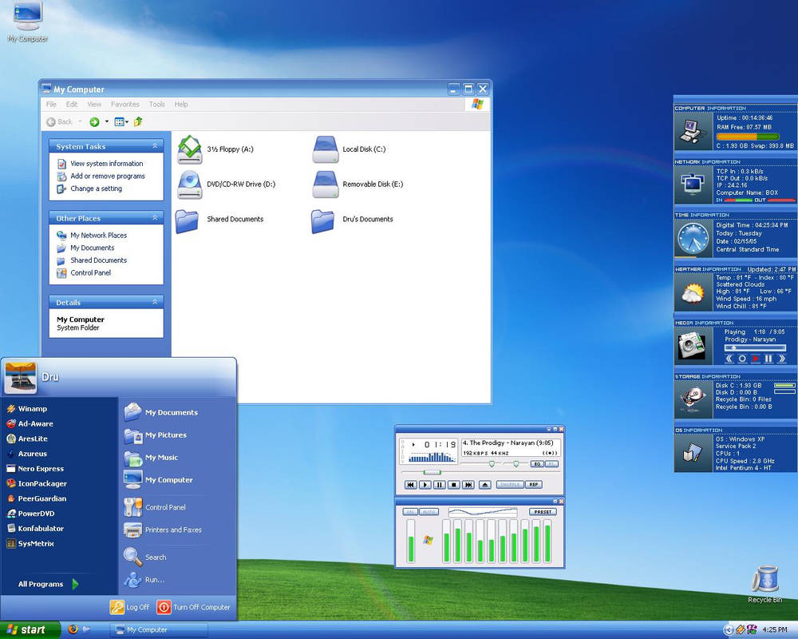This screenshot has height=639, width=798.
Task: Open Local Disk (C:) drive icon
Action: (326, 149)
